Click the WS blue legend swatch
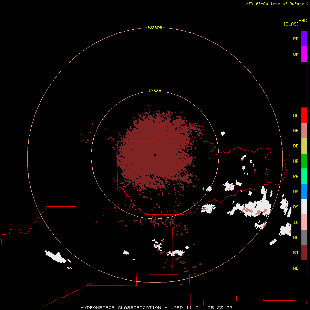Image resolution: width=310 pixels, height=310 pixels. [304, 192]
